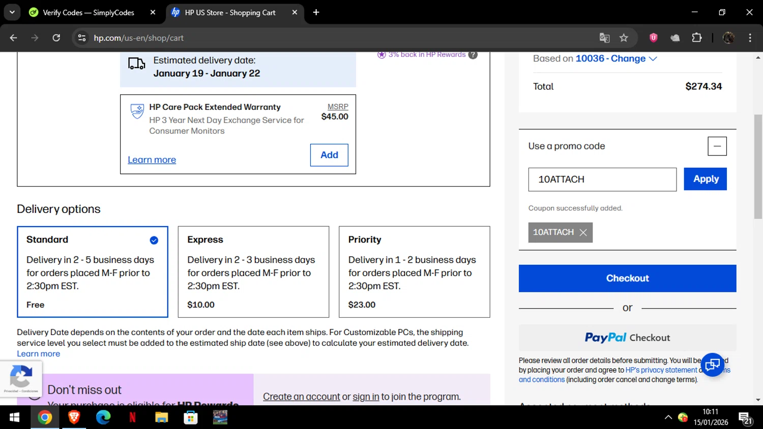Go back to previous page

(14, 38)
